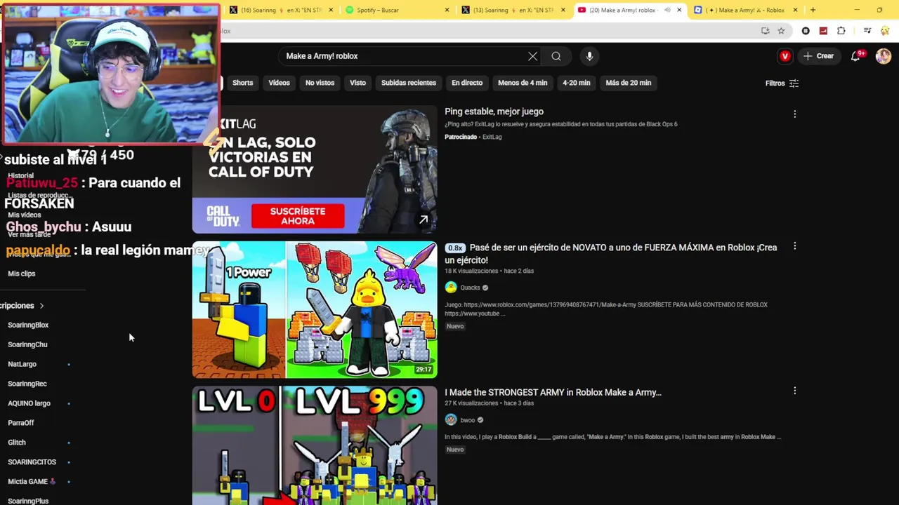
Task: Open the 'Ping estable, mejor juego' ad title
Action: [494, 112]
